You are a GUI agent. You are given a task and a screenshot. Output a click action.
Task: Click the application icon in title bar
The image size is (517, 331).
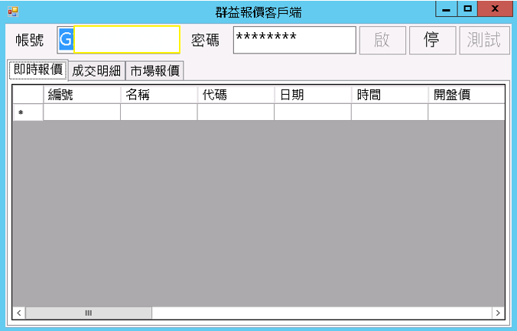tap(13, 12)
